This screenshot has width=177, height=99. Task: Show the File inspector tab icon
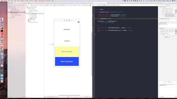tap(167, 5)
